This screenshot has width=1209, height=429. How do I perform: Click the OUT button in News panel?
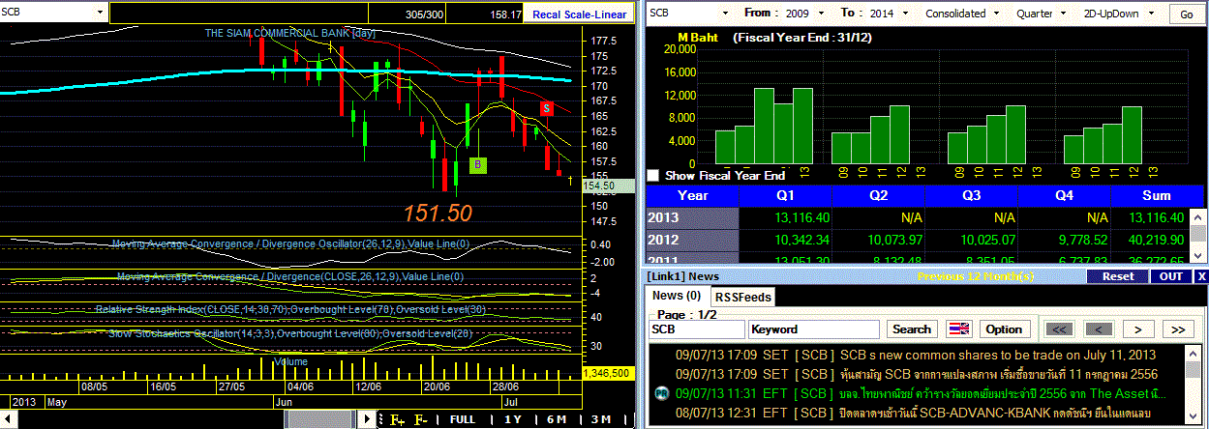pos(1170,276)
